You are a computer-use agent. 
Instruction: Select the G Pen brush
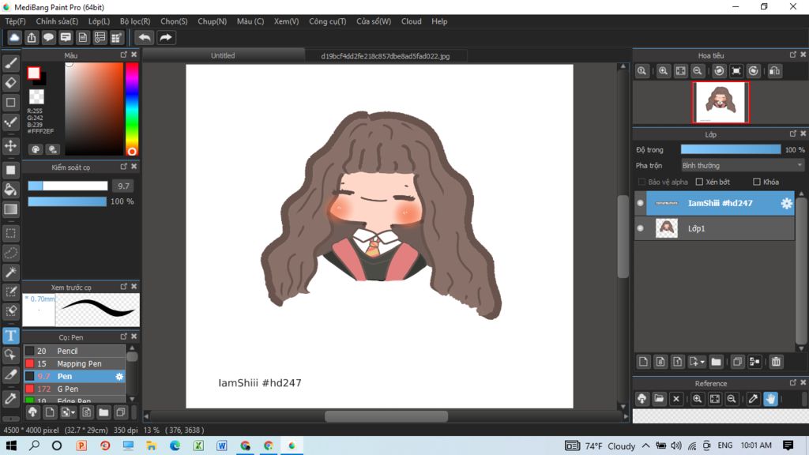click(74, 389)
